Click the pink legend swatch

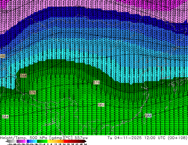click(26, 141)
